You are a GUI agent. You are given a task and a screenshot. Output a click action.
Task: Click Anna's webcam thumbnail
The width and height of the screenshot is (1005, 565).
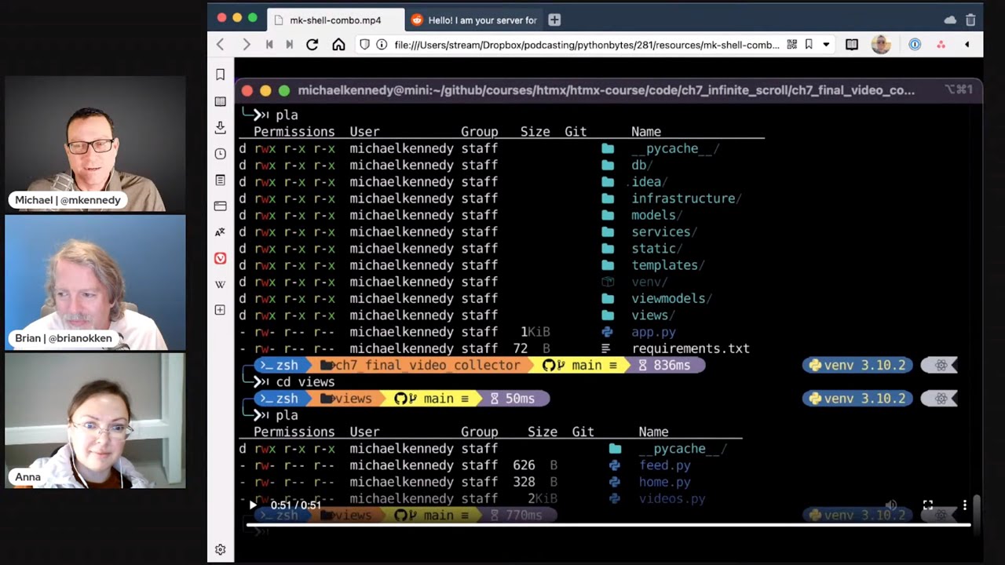(95, 421)
